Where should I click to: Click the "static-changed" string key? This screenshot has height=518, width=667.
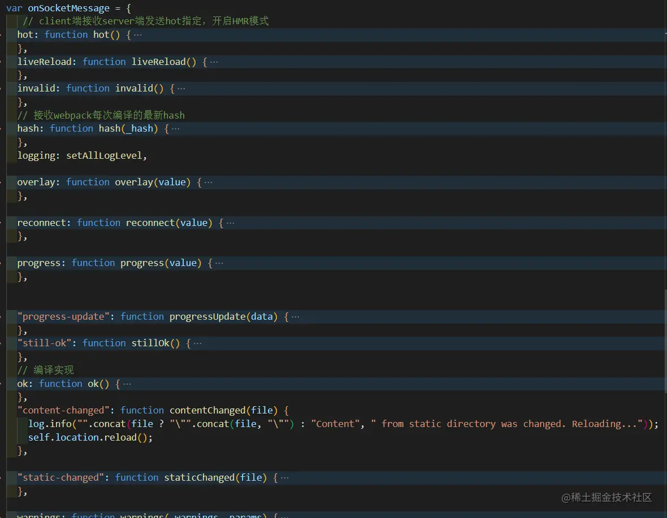pos(60,478)
